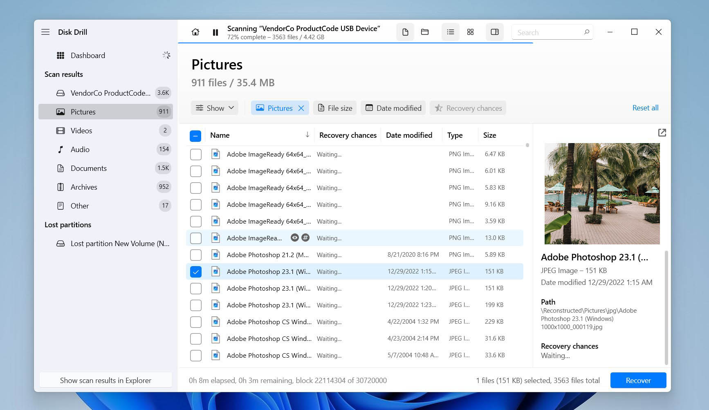Sort by Date modified column header
Screen dimensions: 709x410
[x=409, y=135]
